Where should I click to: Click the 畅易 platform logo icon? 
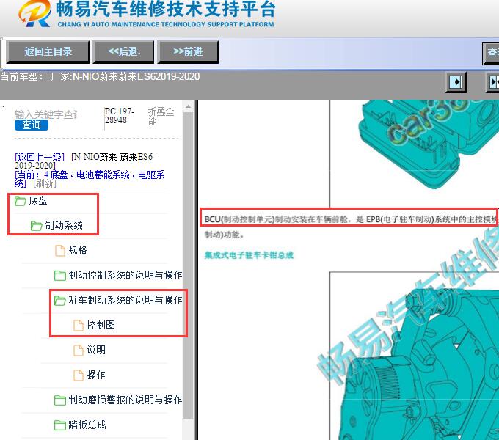point(35,13)
